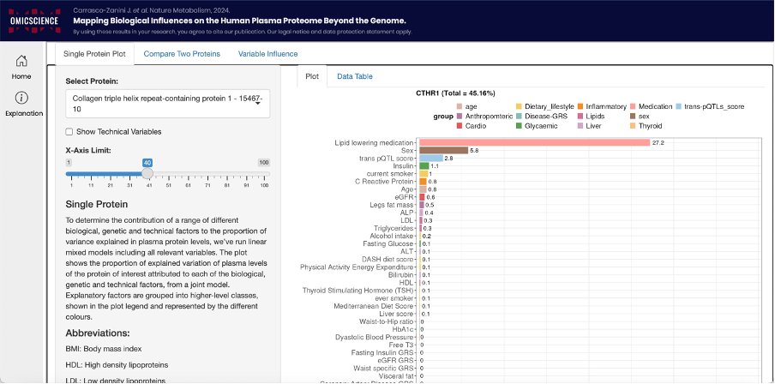Click the trans pQTL score bar
The width and height of the screenshot is (775, 384).
431,159
